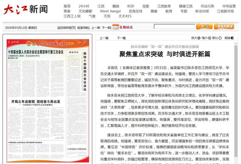Play article audio with 朗读 speaker icon

click(232, 38)
